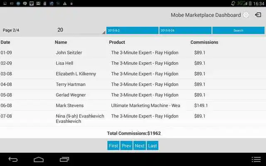The height and width of the screenshot is (166, 266).
Task: Click the $149.1 commission value
Action: (201, 105)
